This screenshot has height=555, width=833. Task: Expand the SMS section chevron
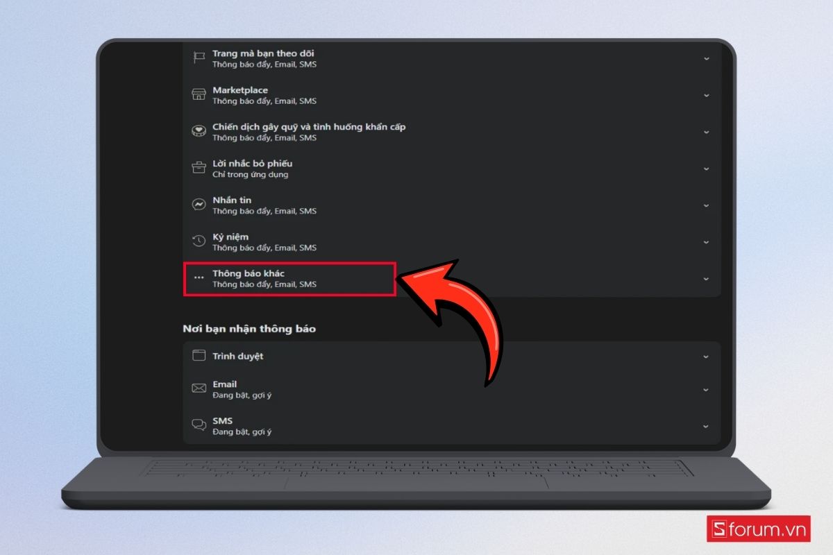tap(706, 426)
